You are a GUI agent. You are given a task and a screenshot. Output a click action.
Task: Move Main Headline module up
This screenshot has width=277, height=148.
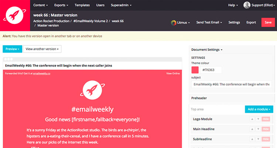[x=252, y=128]
